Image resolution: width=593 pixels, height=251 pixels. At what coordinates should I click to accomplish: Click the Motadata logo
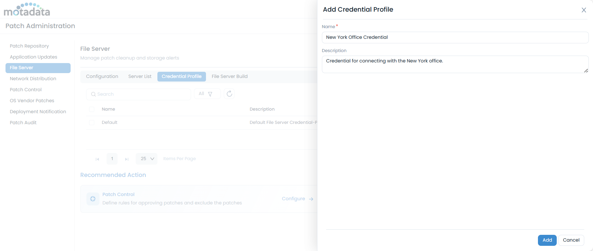27,10
